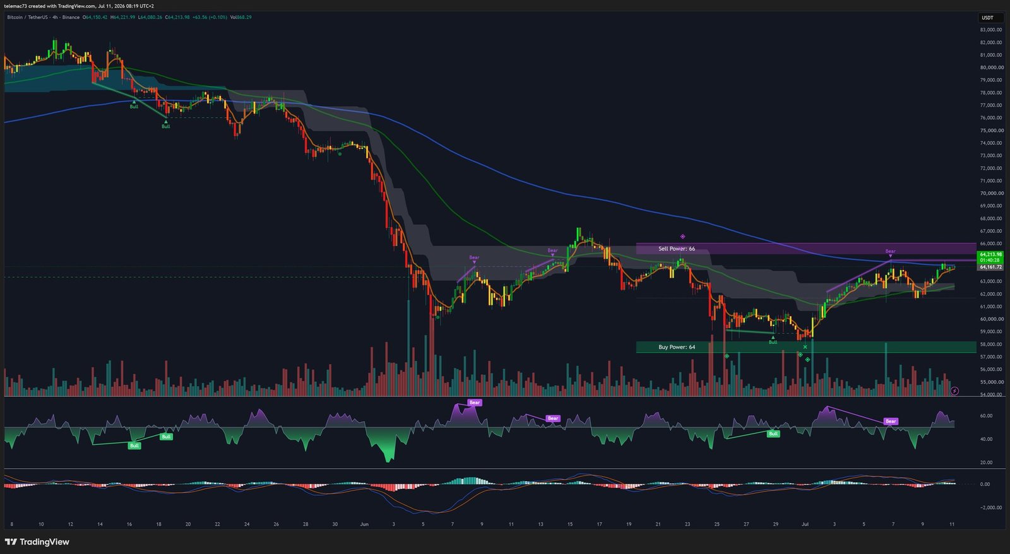Viewport: 1010px width, 554px height.
Task: Click the 14 date label on the time axis
Action: coord(100,524)
